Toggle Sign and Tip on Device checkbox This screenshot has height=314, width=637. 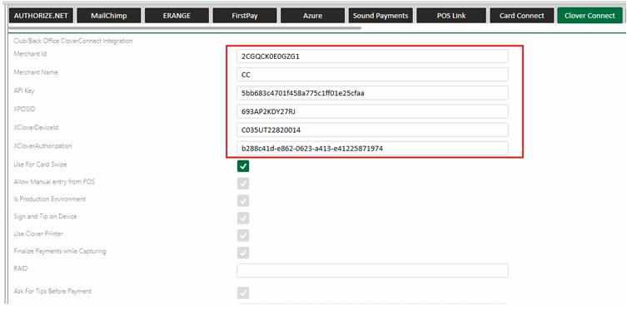coord(243,218)
